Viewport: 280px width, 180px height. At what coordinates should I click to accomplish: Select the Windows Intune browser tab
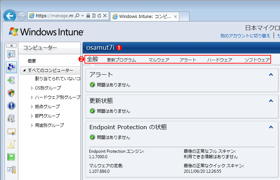145,17
